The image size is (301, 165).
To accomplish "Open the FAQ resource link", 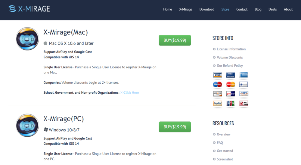I will (x=220, y=143).
